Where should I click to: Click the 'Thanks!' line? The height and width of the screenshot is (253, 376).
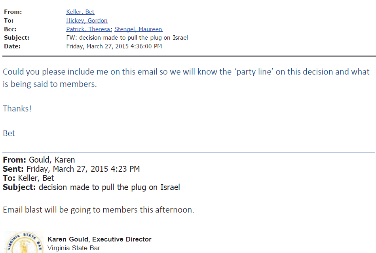pyautogui.click(x=17, y=109)
